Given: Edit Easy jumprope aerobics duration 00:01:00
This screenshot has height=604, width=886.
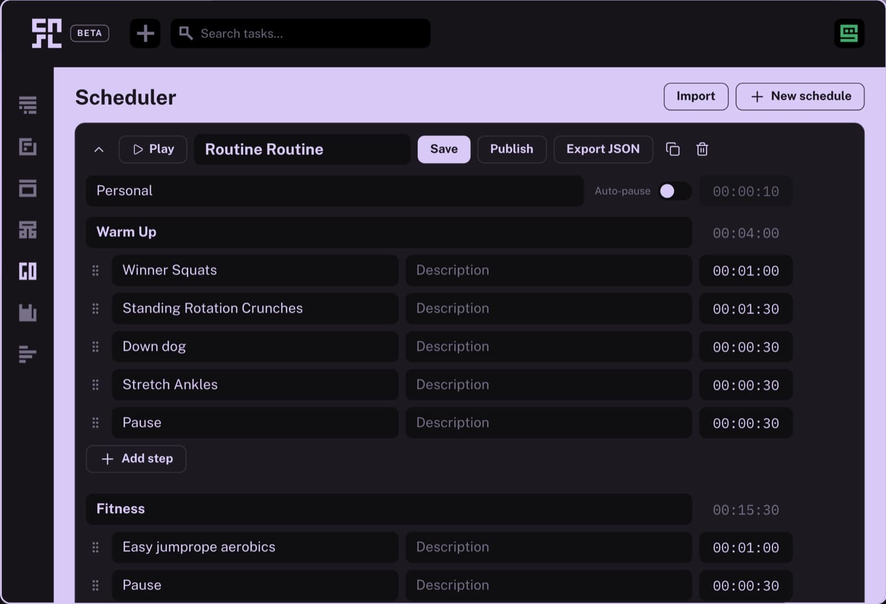Looking at the screenshot, I should (746, 548).
